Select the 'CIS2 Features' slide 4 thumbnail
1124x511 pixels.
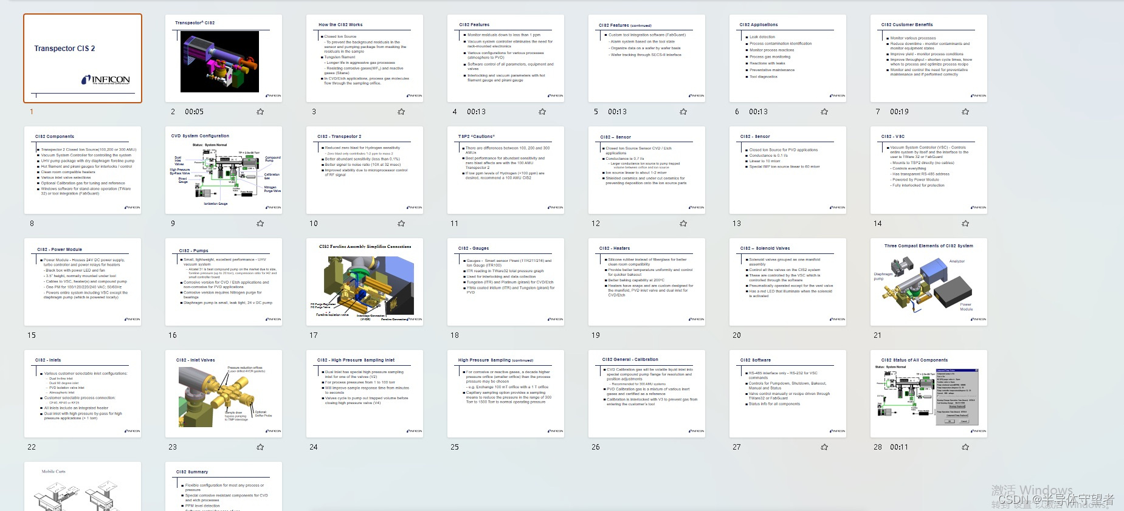click(x=506, y=58)
